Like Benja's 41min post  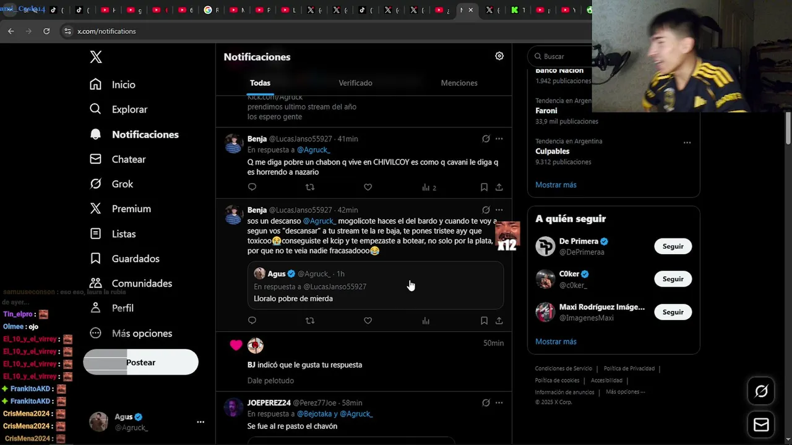[x=368, y=187]
